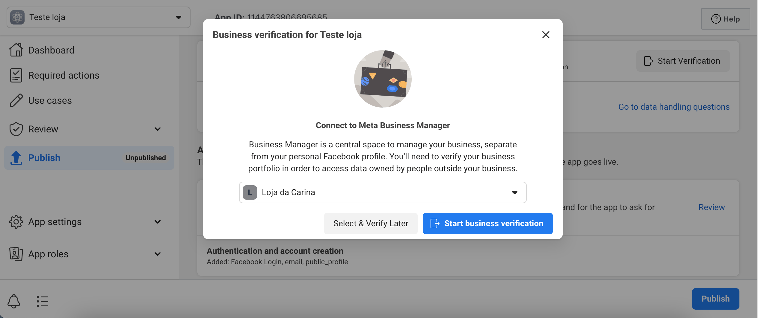758x318 pixels.
Task: Select Publish in the sidebar menu
Action: coord(44,158)
